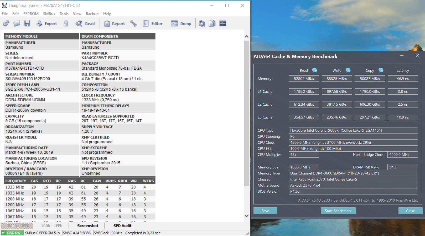This screenshot has width=425, height=236.
Task: Open the Backup menu
Action: point(92,14)
